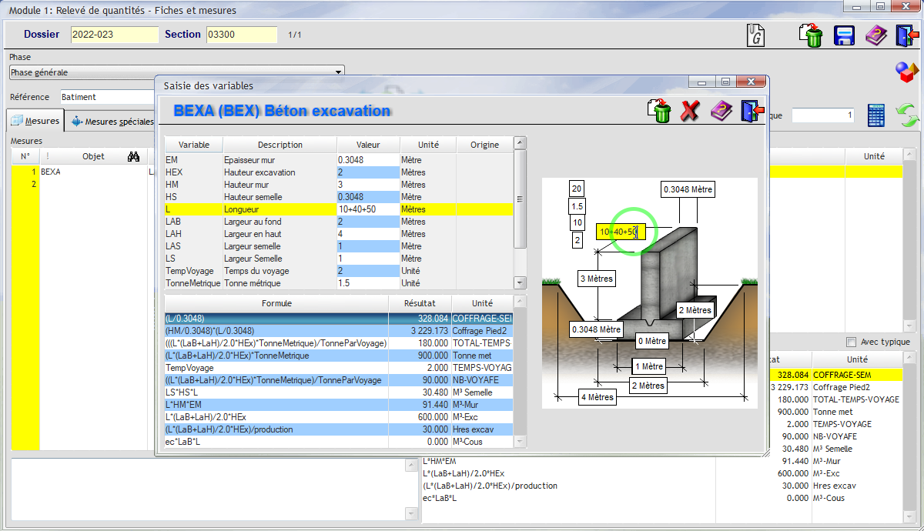
Task: Click the G document icon in top toolbar
Action: (756, 35)
